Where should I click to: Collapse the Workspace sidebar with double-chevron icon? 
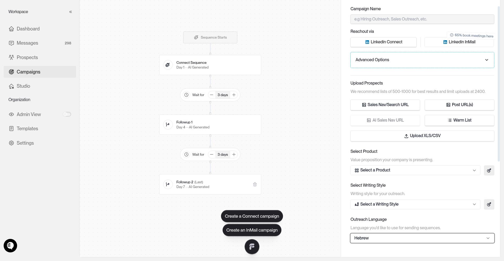(x=70, y=12)
